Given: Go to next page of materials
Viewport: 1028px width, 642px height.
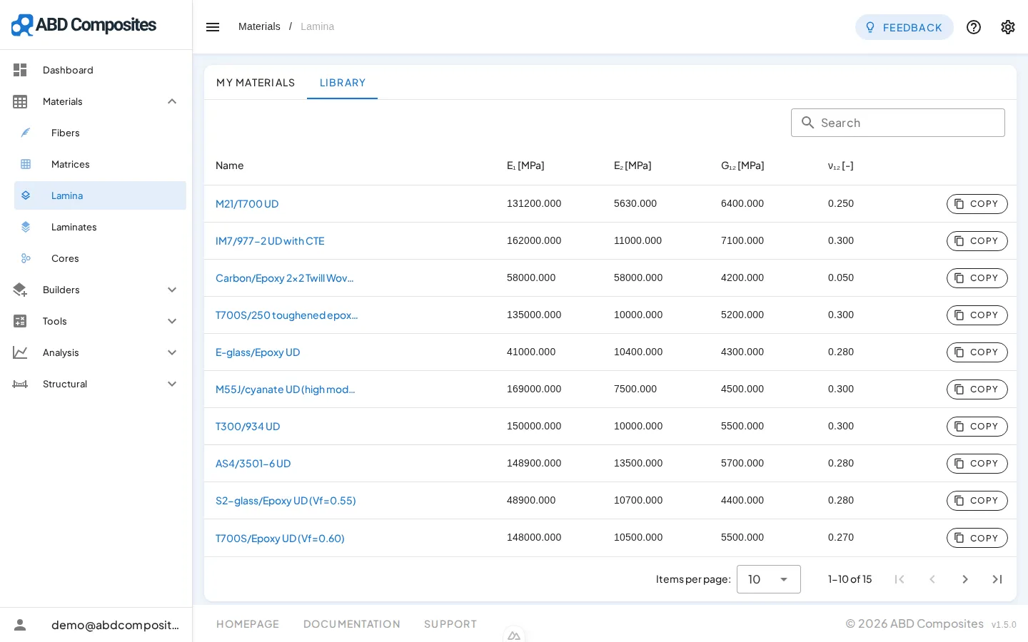Looking at the screenshot, I should [x=965, y=579].
